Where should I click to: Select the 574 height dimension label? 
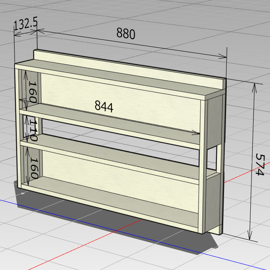point(260,164)
